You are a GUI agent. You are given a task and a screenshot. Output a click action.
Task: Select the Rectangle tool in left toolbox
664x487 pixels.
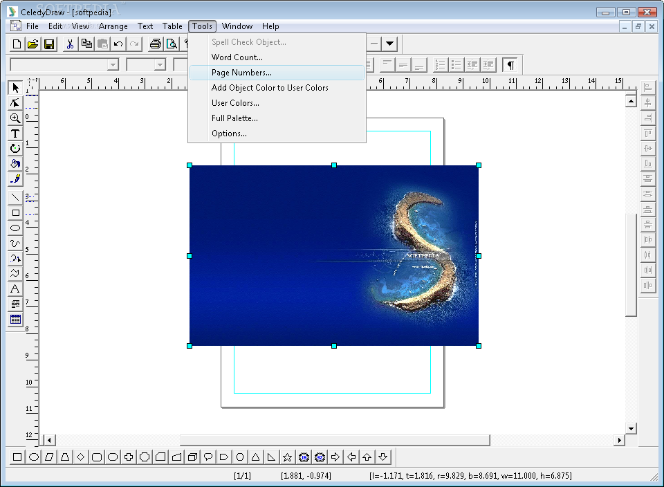pyautogui.click(x=15, y=212)
